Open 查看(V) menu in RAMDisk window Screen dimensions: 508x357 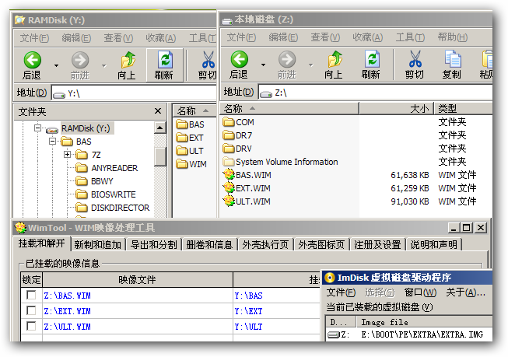(x=118, y=38)
